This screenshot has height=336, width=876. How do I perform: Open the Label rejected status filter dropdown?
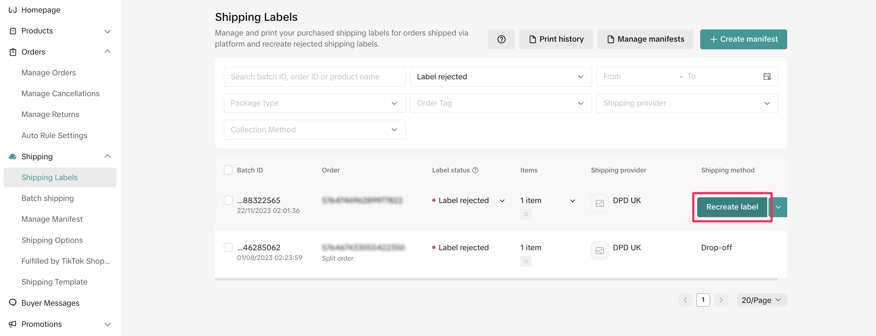[x=500, y=77]
